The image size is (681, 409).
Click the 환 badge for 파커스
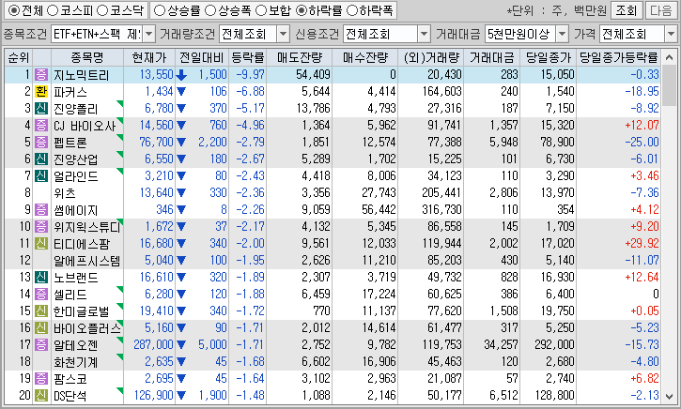41,92
